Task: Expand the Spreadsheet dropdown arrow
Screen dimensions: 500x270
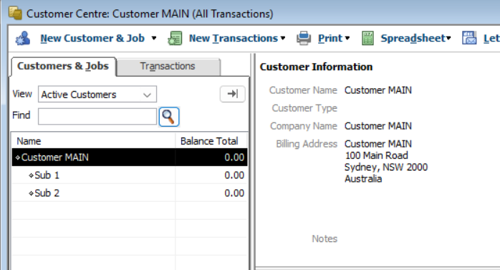Action: point(448,38)
